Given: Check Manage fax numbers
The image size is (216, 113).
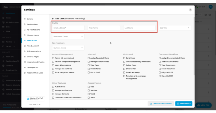Looking at the screenshot, I should click(53, 69).
